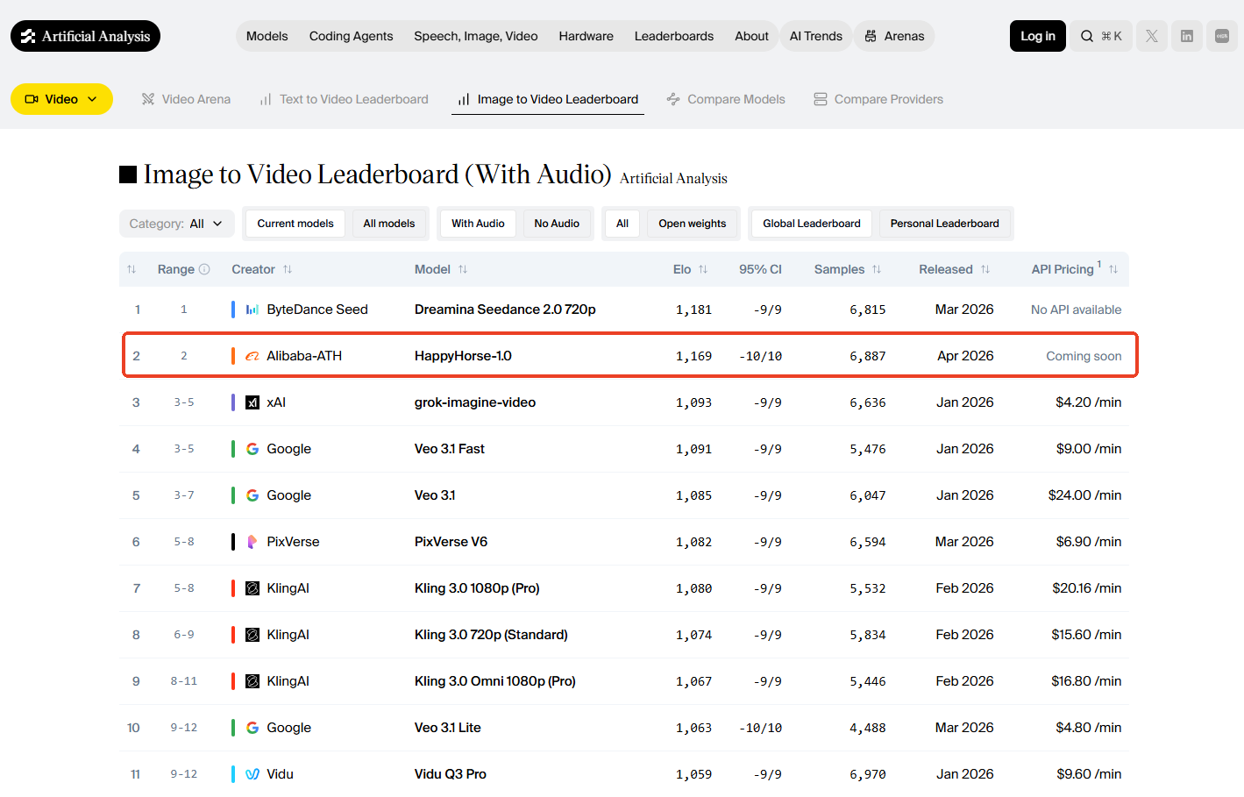Open the Category: All dropdown
Viewport: 1244px width, 797px height.
click(177, 224)
